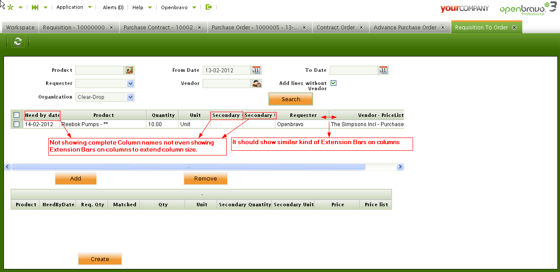
Task: Open the Application menu
Action: coord(75,7)
